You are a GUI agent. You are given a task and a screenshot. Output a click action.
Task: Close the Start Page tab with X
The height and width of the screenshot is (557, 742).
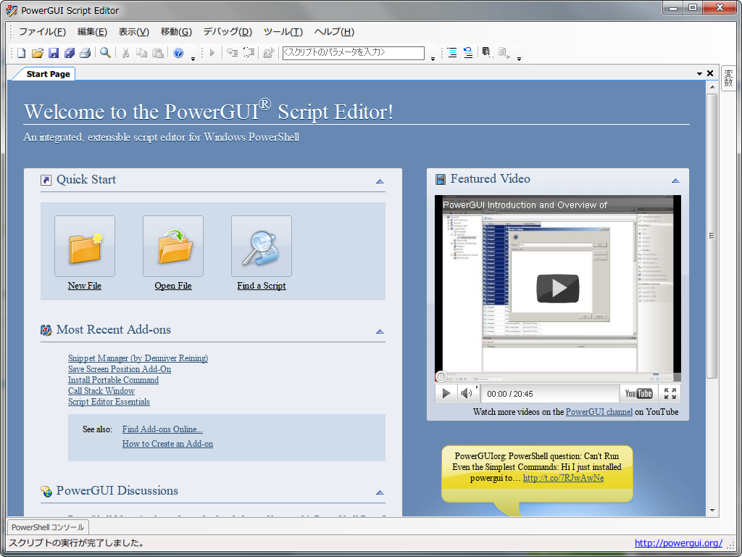[x=710, y=73]
